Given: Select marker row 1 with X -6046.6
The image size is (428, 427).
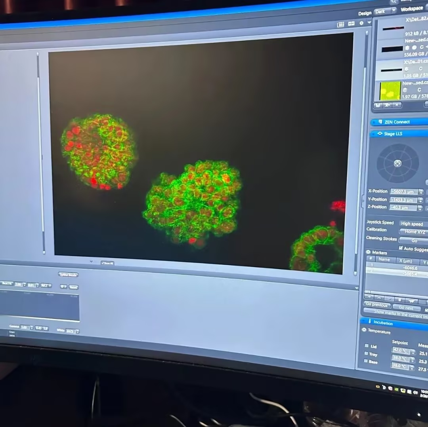Looking at the screenshot, I should tap(397, 266).
